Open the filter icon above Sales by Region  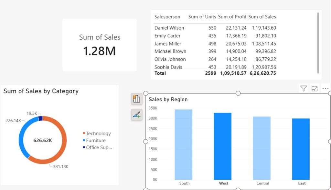pyautogui.click(x=303, y=88)
